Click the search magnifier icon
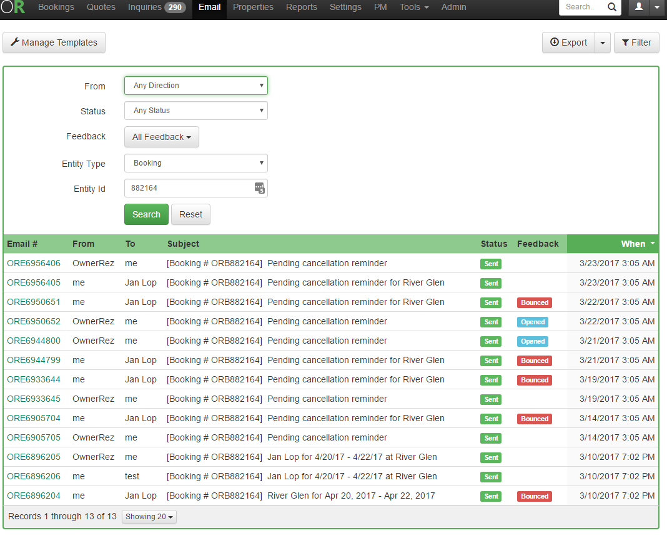The height and width of the screenshot is (538, 667). (x=612, y=7)
